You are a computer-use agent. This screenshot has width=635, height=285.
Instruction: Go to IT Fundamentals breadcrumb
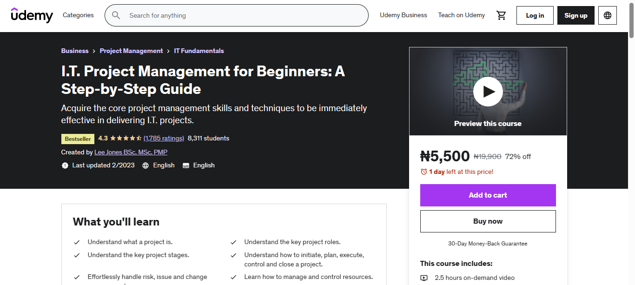[199, 51]
